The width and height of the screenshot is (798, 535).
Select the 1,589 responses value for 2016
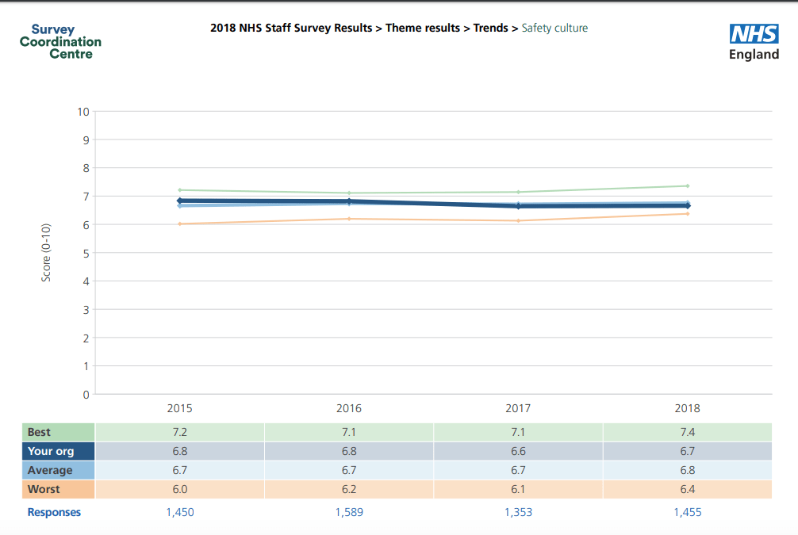coord(349,512)
